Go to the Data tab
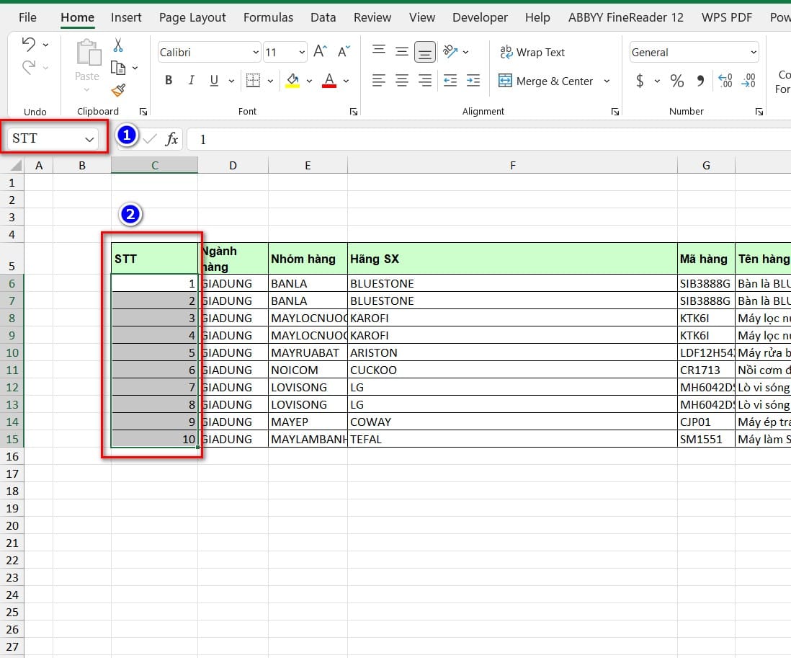The image size is (791, 658). pos(323,18)
